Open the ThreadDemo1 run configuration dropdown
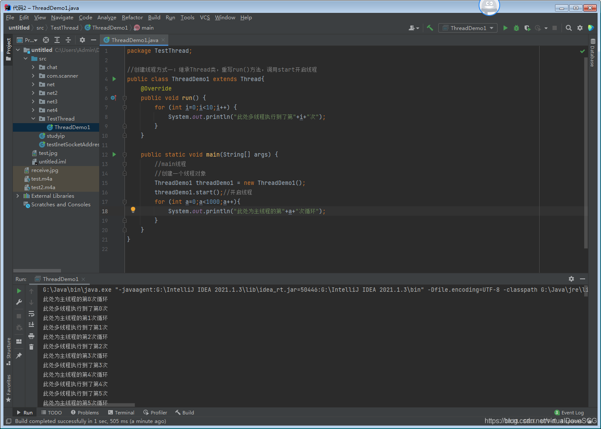This screenshot has width=601, height=429. 468,28
